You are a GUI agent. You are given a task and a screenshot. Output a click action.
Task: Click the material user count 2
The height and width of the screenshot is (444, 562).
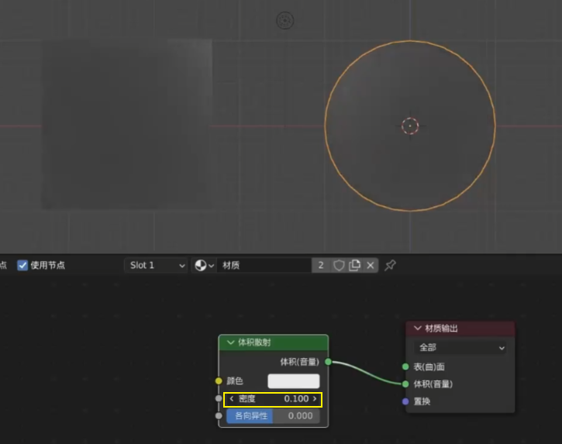pyautogui.click(x=321, y=265)
